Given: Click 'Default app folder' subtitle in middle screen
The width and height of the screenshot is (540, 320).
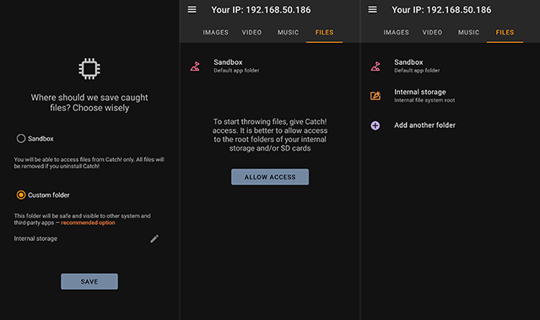Looking at the screenshot, I should (x=236, y=71).
